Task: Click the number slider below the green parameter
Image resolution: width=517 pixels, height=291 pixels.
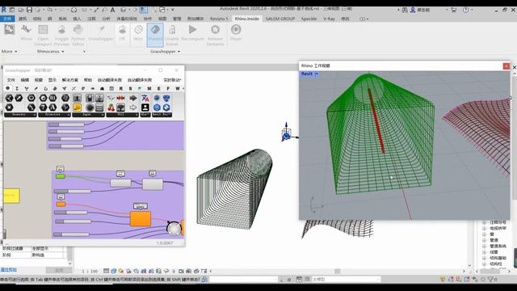Action: [72, 191]
